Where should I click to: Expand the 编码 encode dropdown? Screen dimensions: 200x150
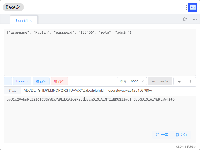(x=41, y=81)
